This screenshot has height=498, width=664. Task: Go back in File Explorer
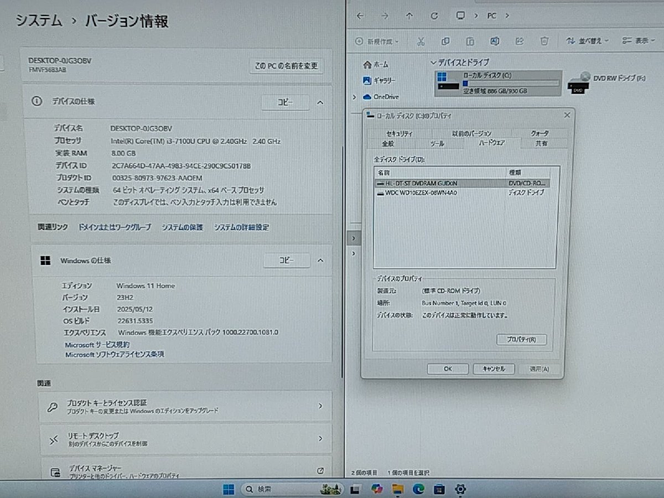click(360, 15)
